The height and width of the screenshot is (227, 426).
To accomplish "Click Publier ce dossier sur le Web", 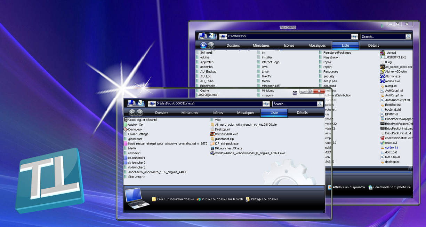I will coord(220,199).
